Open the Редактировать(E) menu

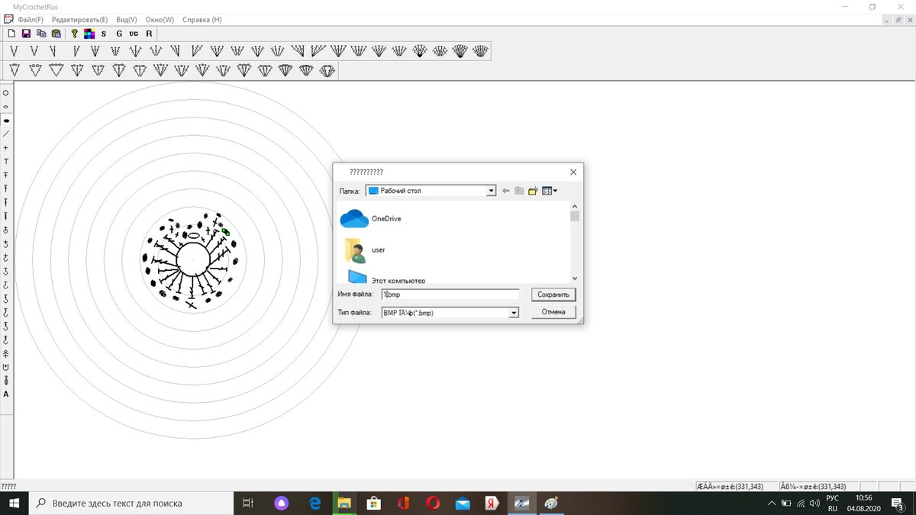[x=79, y=19]
